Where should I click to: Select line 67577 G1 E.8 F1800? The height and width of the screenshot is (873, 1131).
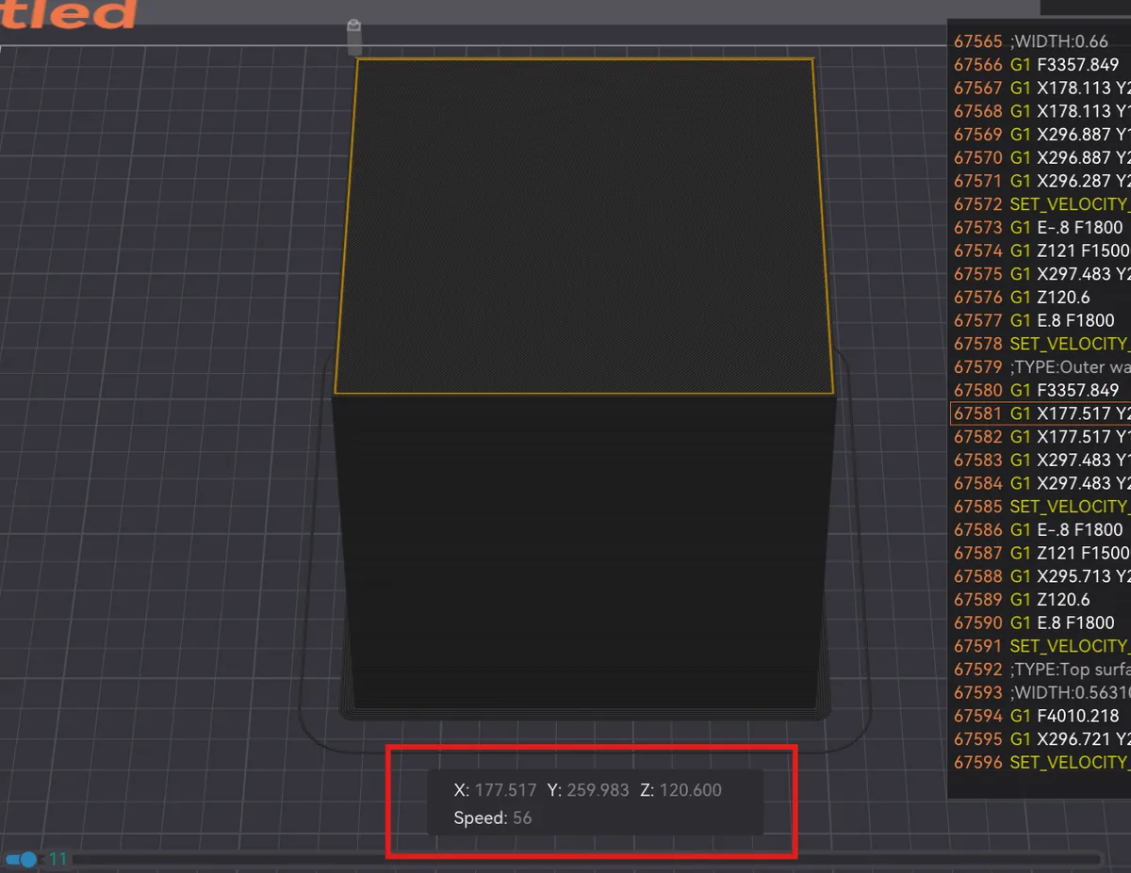(1041, 320)
